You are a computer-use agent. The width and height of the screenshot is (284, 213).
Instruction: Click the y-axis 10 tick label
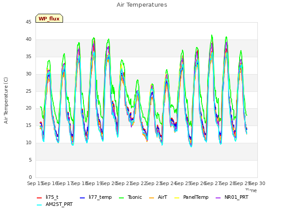[28, 142]
